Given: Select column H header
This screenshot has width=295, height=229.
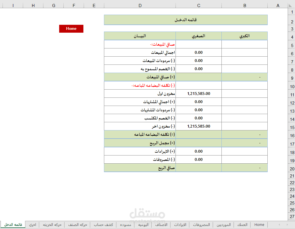Looking at the screenshot, I should point(33,6).
